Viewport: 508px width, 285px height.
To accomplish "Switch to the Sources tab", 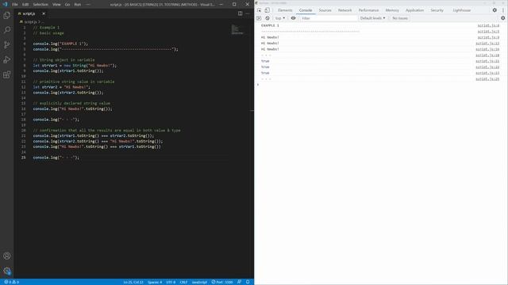I will 325,10.
